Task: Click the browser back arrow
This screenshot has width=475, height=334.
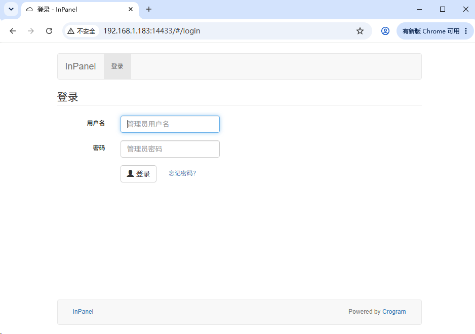Action: 13,31
